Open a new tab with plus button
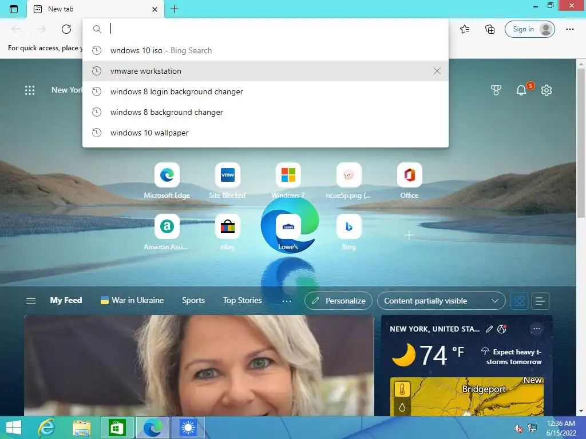Viewport: 586px width, 439px height. (x=174, y=9)
